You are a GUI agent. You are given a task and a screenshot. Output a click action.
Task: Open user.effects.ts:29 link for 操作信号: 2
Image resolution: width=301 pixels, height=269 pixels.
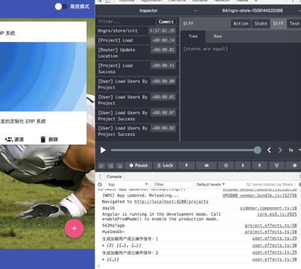[275, 252]
